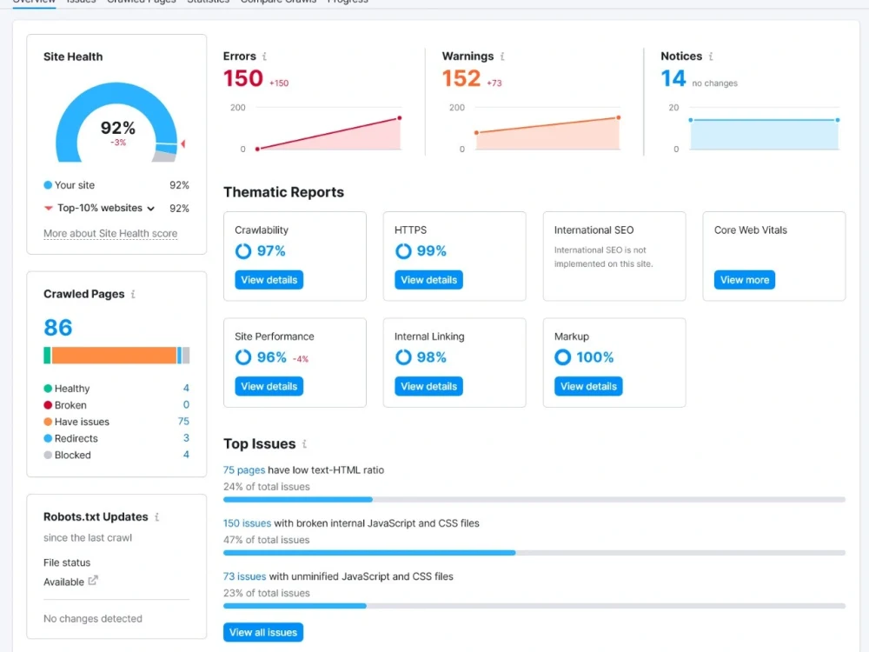This screenshot has height=652, width=869.
Task: Click the Site Health 92% gauge
Action: pyautogui.click(x=117, y=123)
